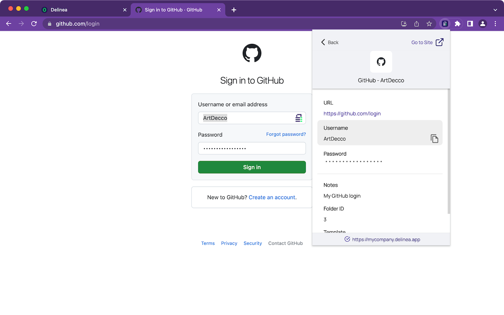
Task: Reload the current page
Action: click(x=34, y=24)
